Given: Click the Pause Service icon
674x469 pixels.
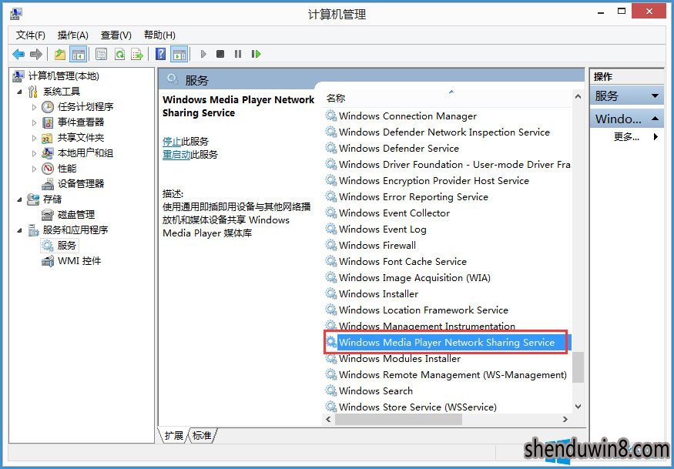Looking at the screenshot, I should click(x=238, y=54).
